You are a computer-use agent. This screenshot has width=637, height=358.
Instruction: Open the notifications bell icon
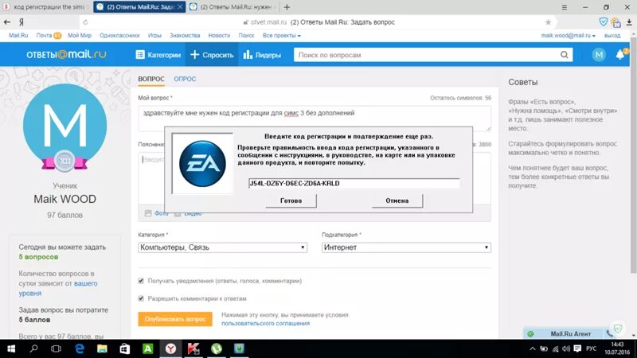point(621,54)
